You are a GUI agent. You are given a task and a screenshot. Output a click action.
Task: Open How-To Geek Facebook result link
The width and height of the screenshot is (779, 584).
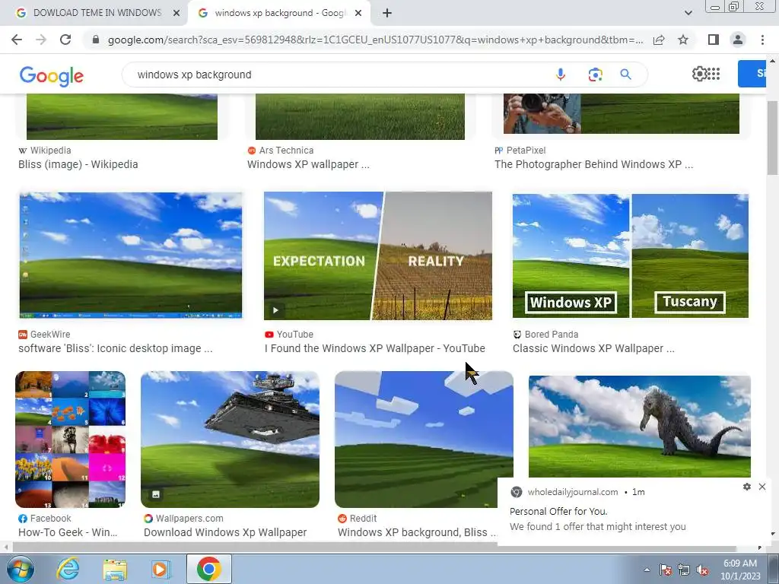pos(68,532)
